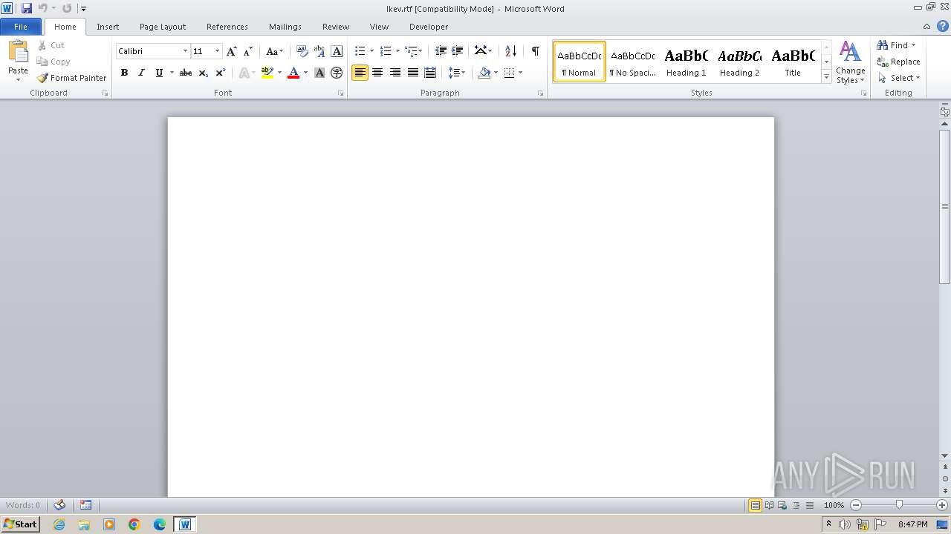Screen dimensions: 951x534
Task: Click the macro recording status icon
Action: 85,505
